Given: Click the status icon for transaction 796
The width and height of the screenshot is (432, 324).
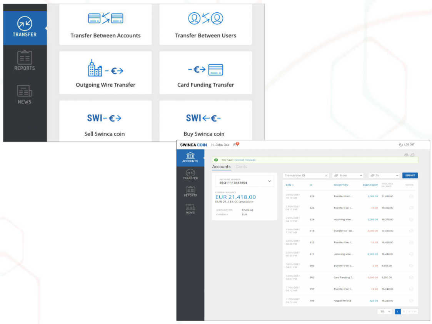Looking at the screenshot, I should coord(411,301).
